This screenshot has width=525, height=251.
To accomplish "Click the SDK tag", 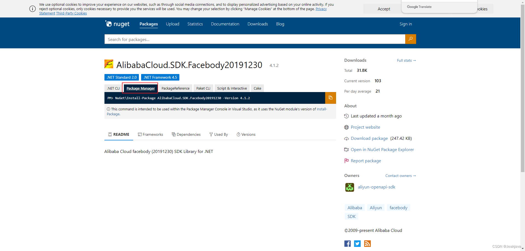I will [x=351, y=216].
